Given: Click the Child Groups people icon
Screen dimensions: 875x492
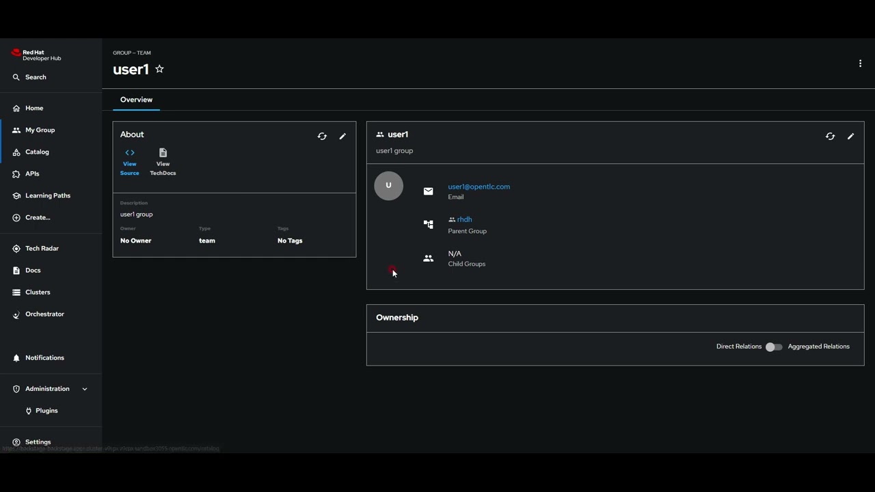Looking at the screenshot, I should 428,258.
